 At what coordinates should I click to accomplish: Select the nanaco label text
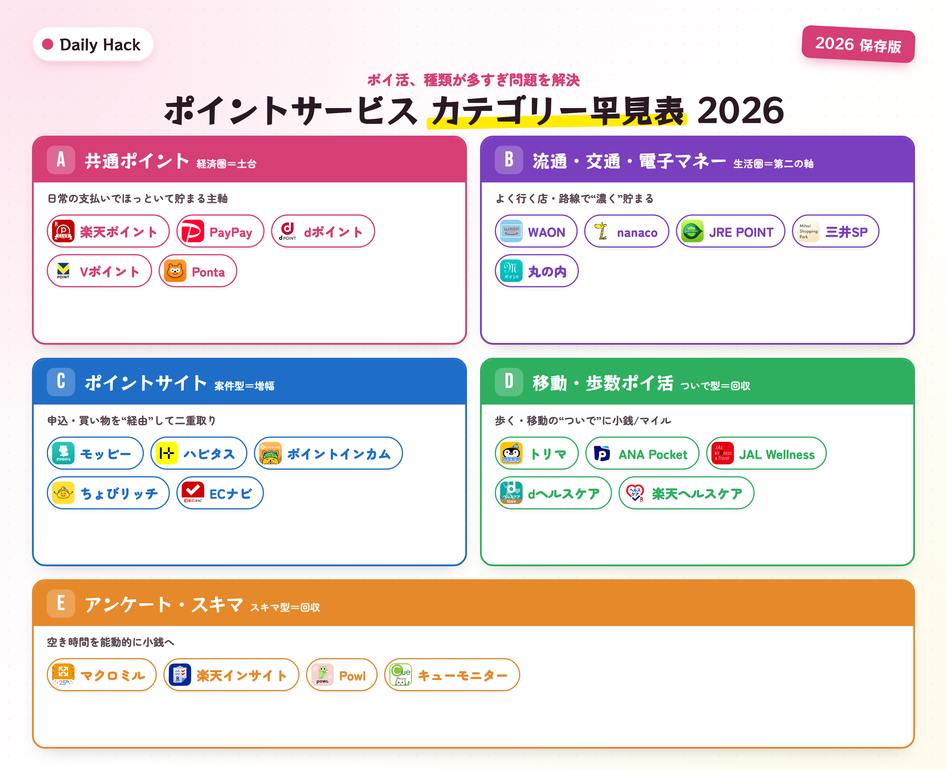(x=637, y=233)
